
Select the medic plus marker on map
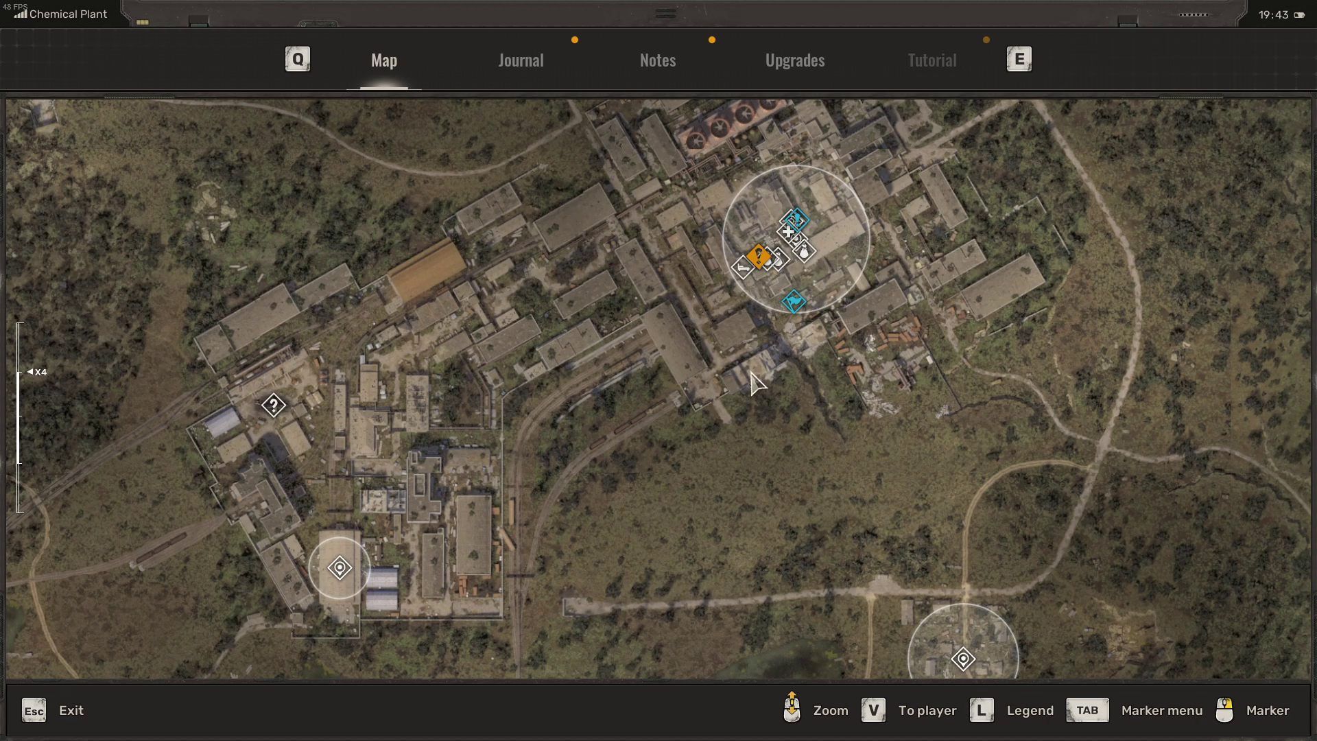click(x=787, y=233)
